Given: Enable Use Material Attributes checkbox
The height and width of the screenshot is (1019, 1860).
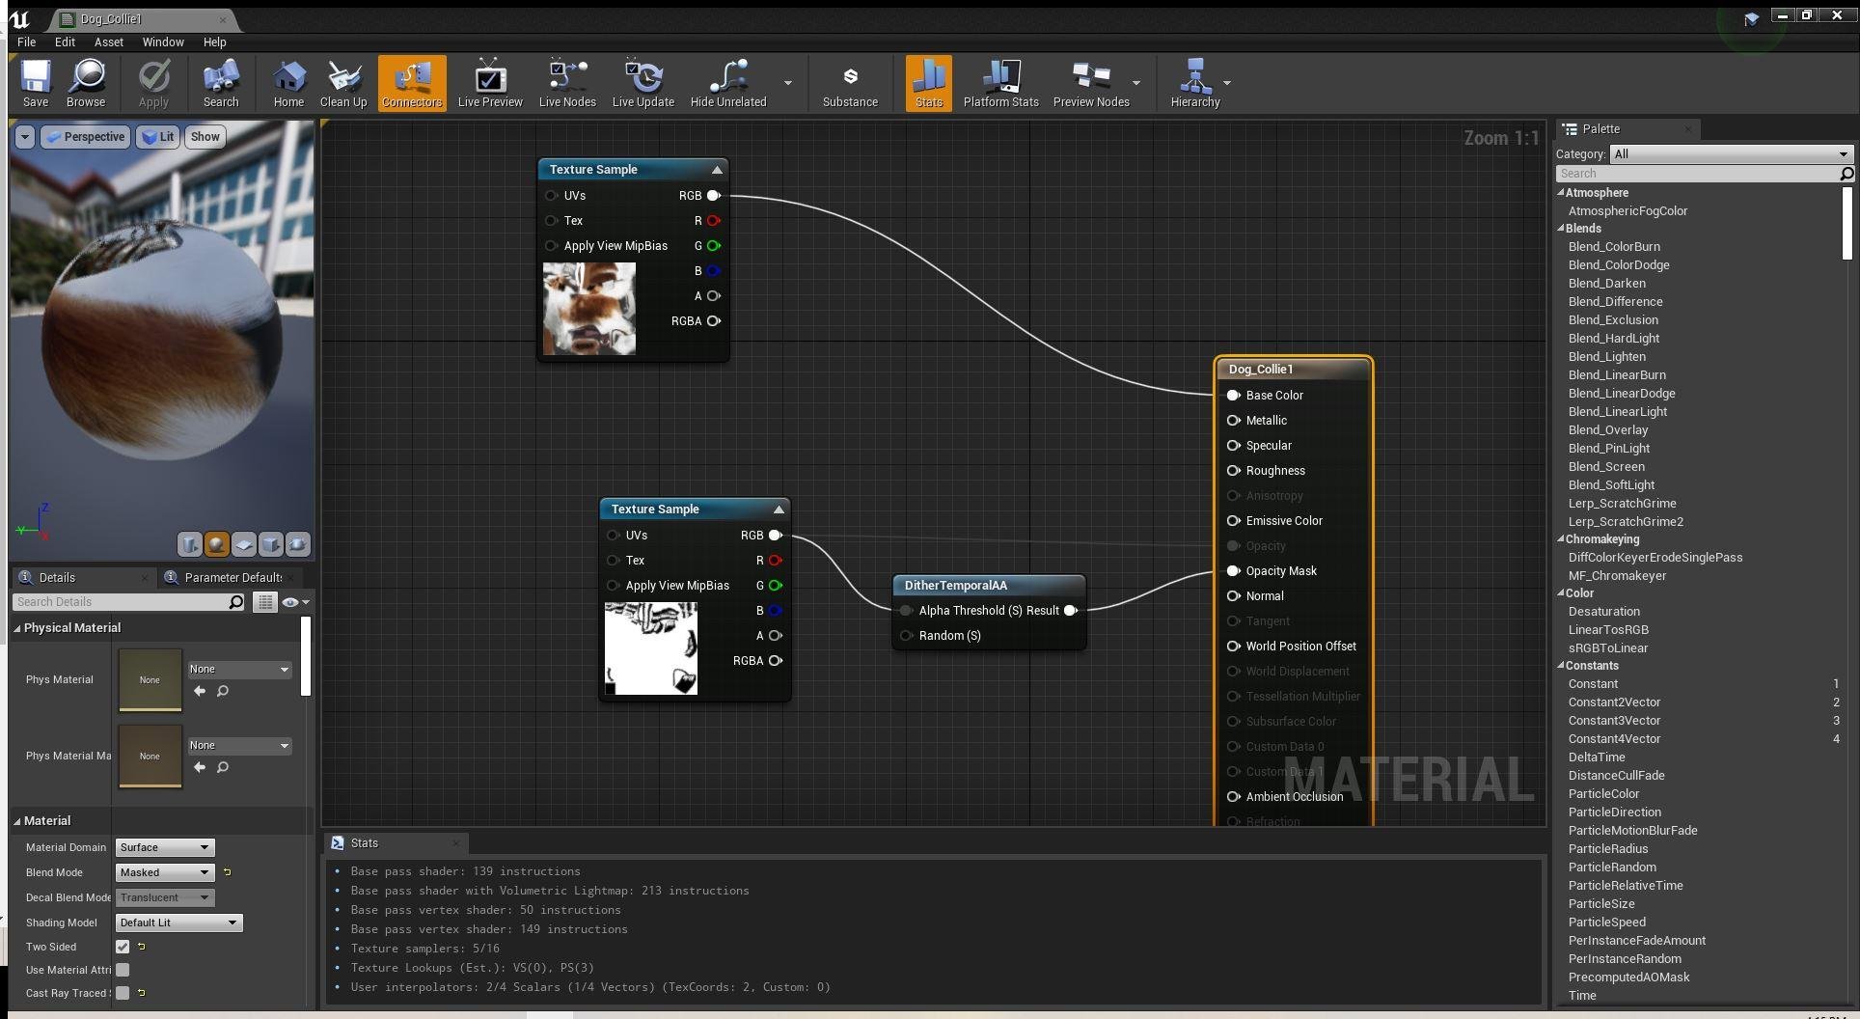Looking at the screenshot, I should click(x=123, y=970).
